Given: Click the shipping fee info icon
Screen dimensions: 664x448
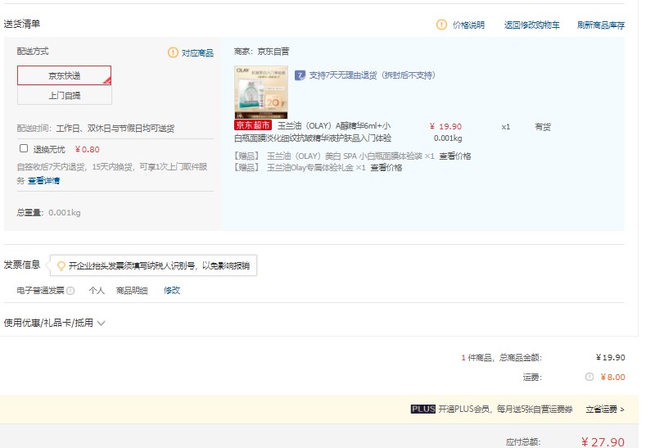Looking at the screenshot, I should 589,377.
